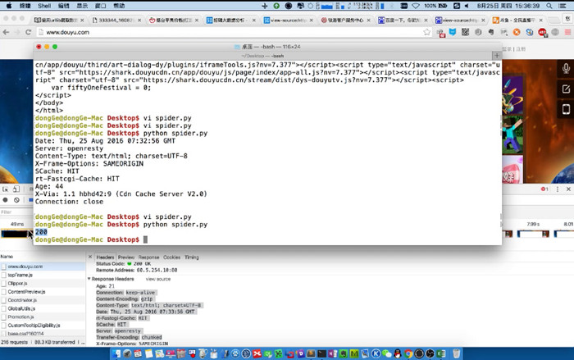Select www.douyu.com request row
Image resolution: width=574 pixels, height=360 pixels.
[x=43, y=267]
